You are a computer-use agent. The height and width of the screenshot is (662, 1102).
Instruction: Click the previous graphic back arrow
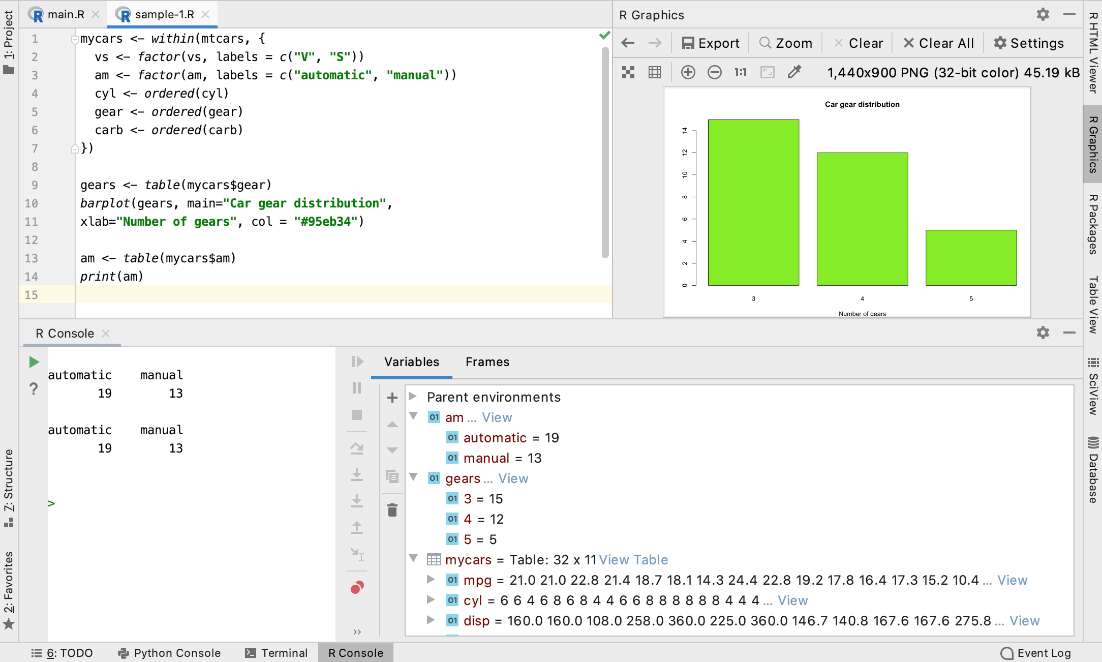pos(628,43)
